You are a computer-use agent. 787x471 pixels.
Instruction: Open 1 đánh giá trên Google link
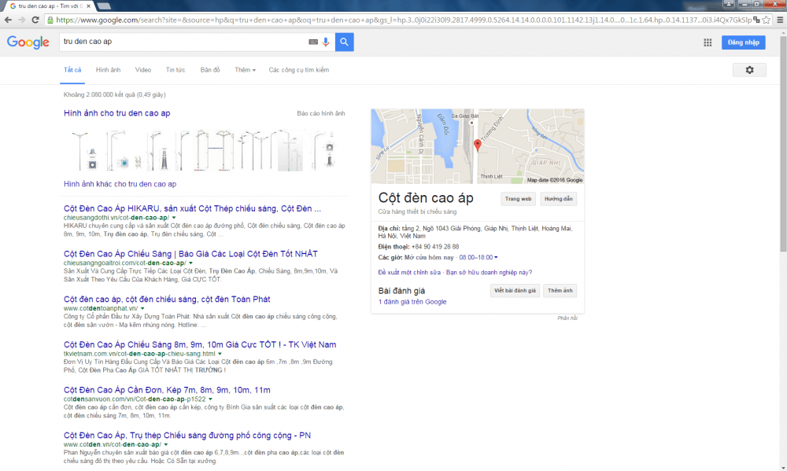click(412, 302)
